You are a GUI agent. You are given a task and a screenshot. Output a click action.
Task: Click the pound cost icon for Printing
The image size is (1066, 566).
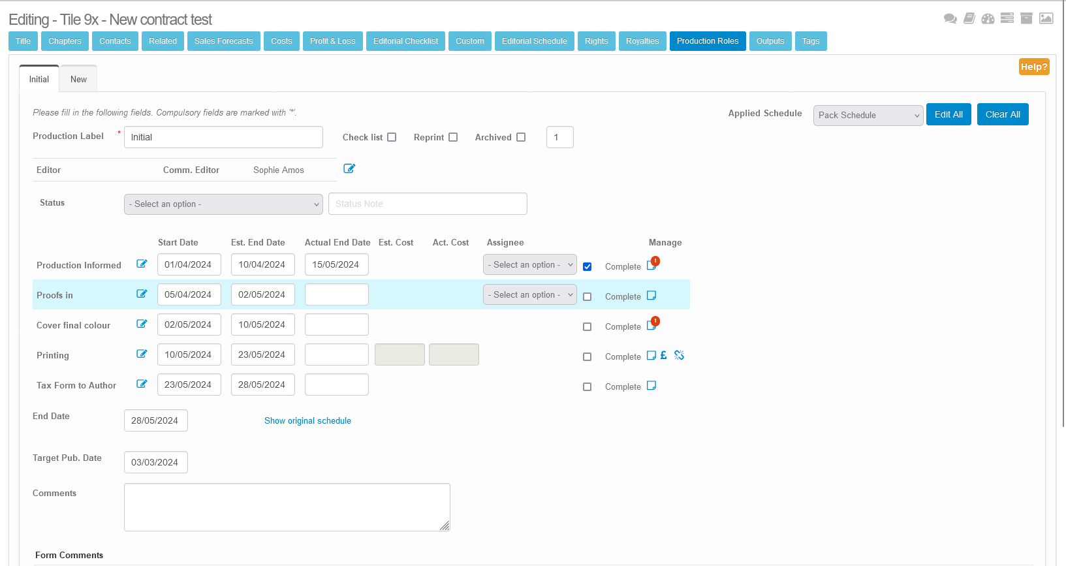pyautogui.click(x=663, y=355)
